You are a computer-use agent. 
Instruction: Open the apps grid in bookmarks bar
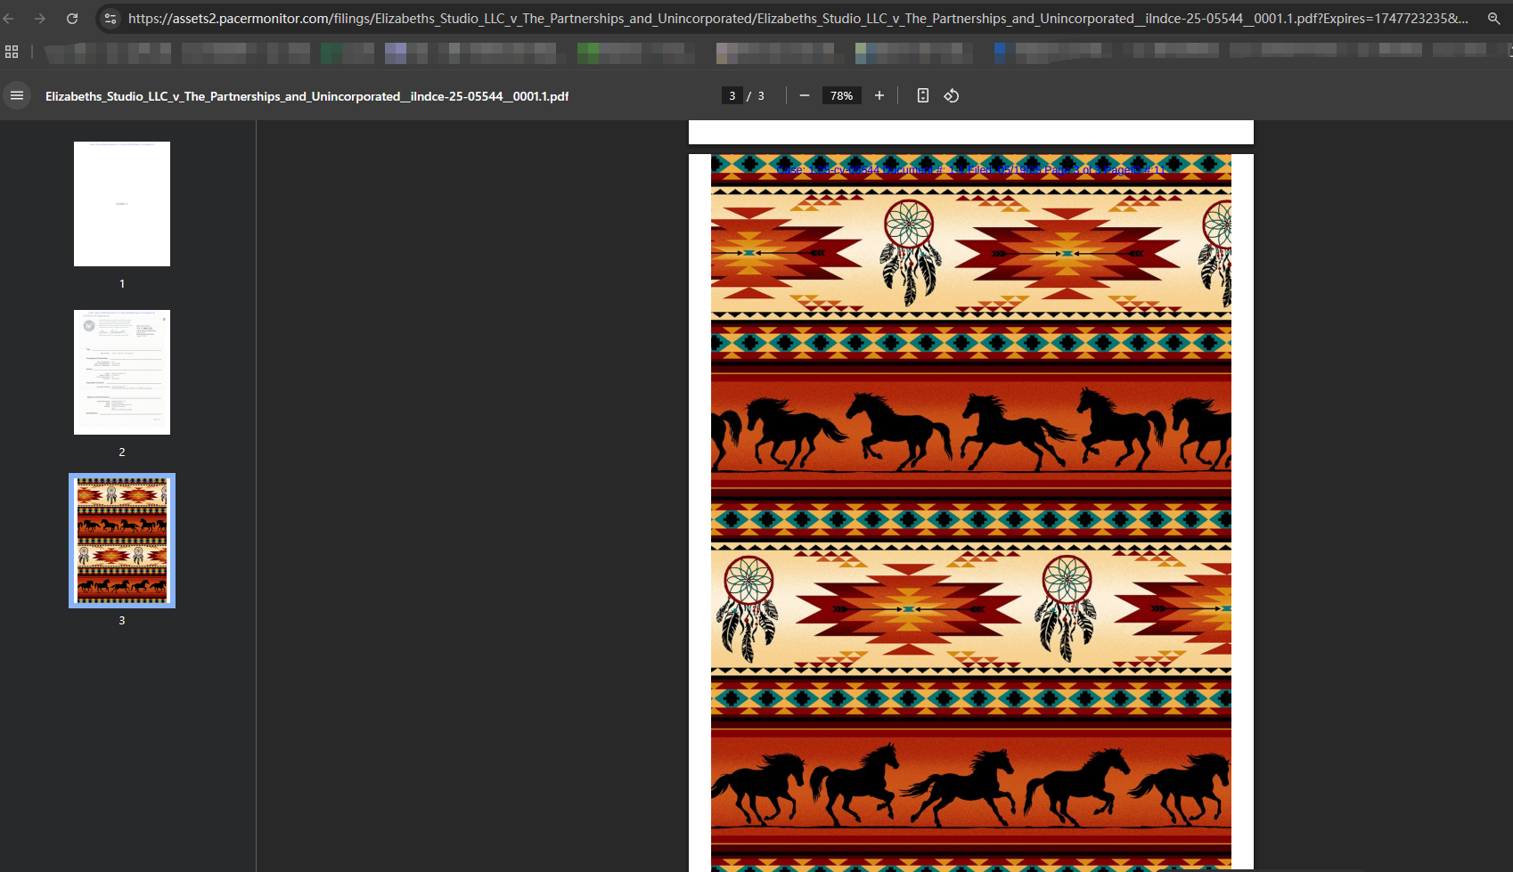click(12, 53)
